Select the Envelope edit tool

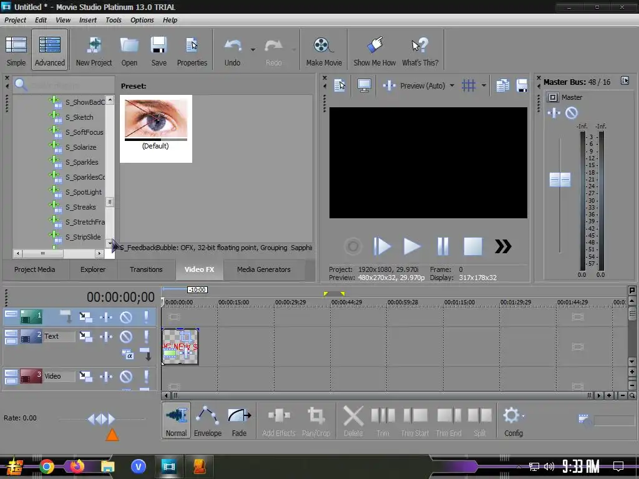[207, 421]
